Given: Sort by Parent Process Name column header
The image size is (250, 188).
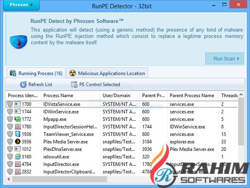Looking at the screenshot, I should (192, 95).
